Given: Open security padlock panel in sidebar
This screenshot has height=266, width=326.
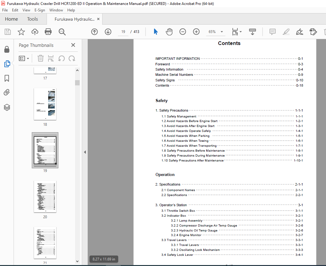Looking at the screenshot, I should click(7, 49).
